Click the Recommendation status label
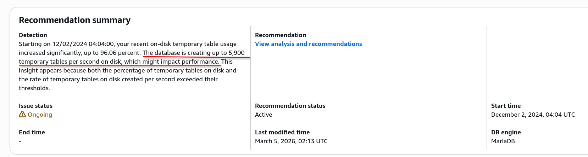Image resolution: width=588 pixels, height=157 pixels. pyautogui.click(x=290, y=106)
